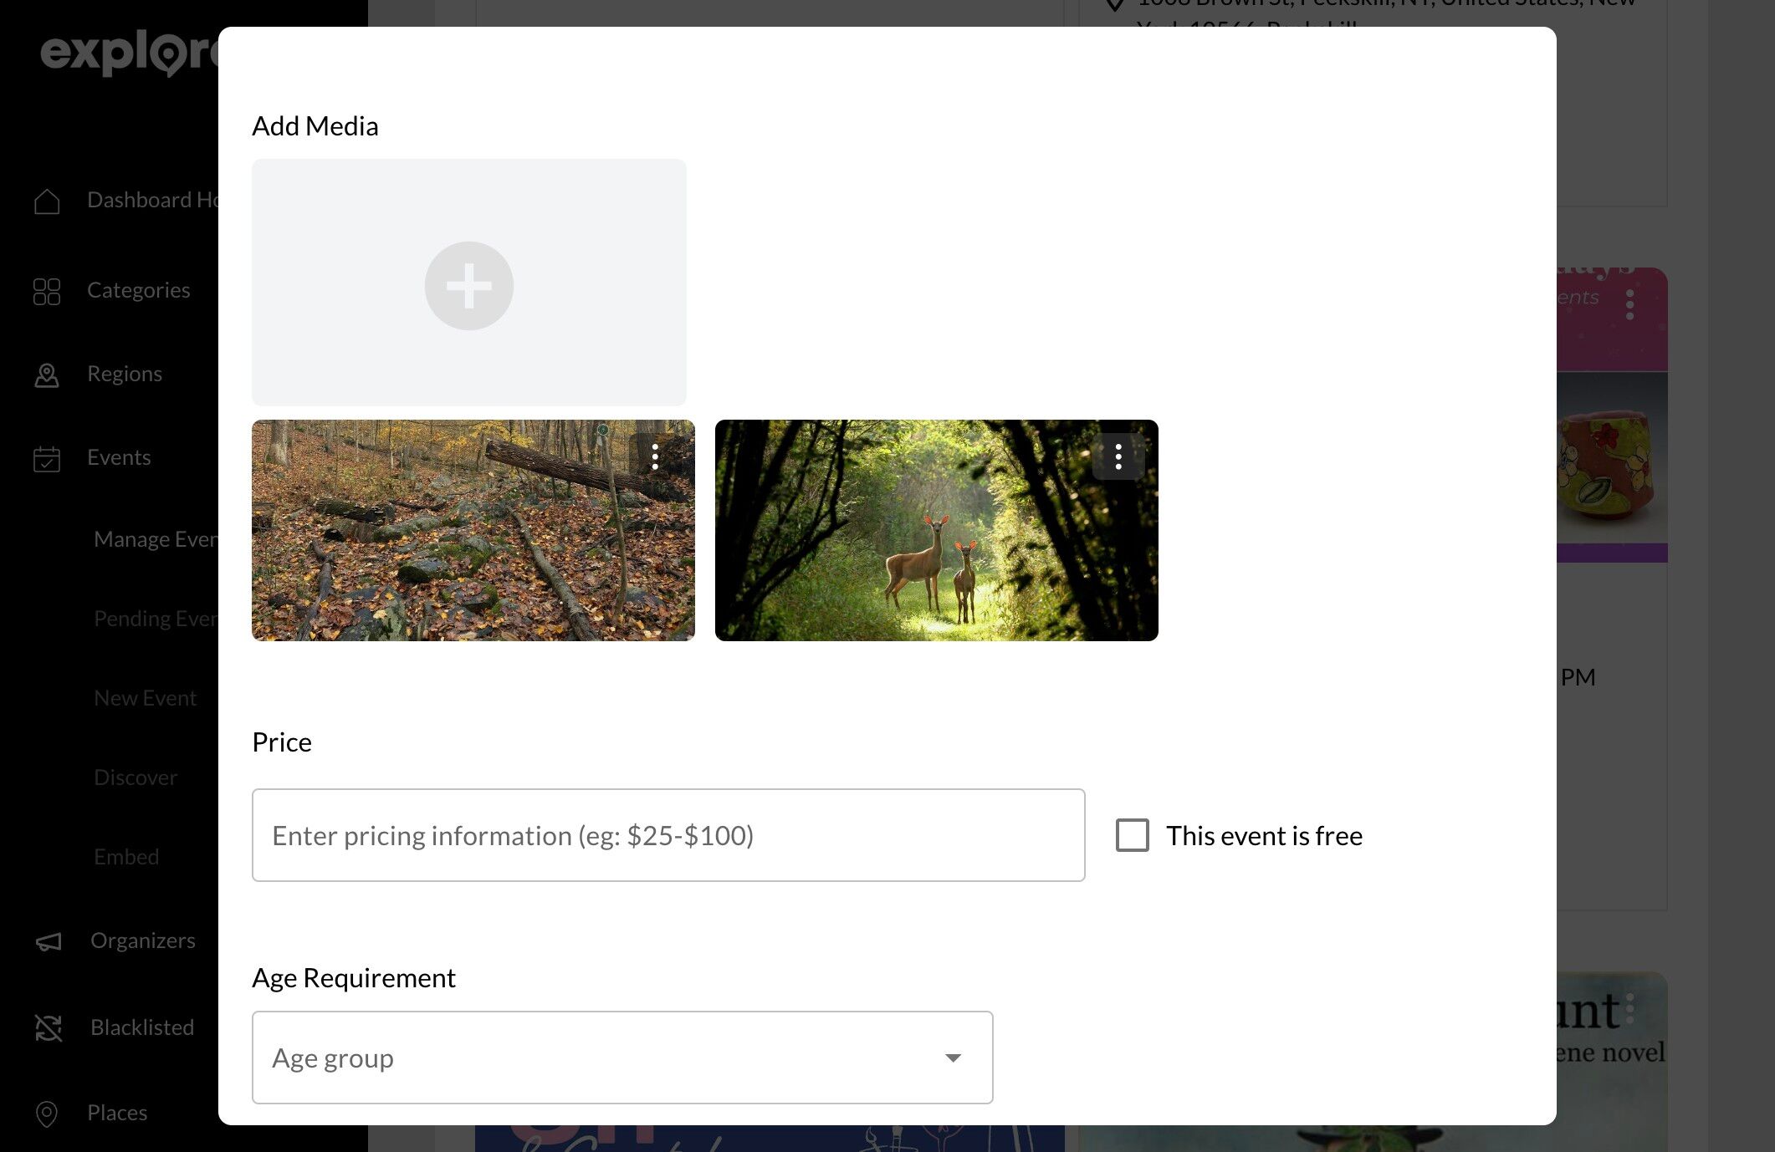Screen dimensions: 1775x1152
Task: Expand the Age group dropdown arrow
Action: pos(953,1058)
